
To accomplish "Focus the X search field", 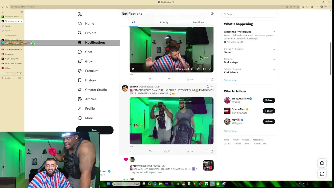I will click(x=249, y=14).
